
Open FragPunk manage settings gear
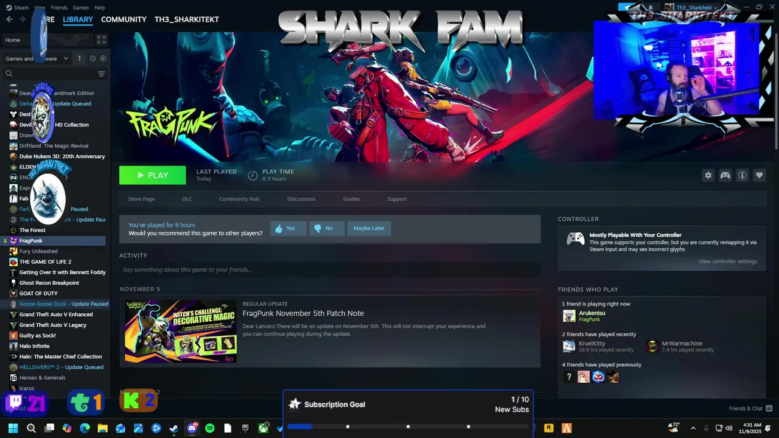(x=708, y=175)
